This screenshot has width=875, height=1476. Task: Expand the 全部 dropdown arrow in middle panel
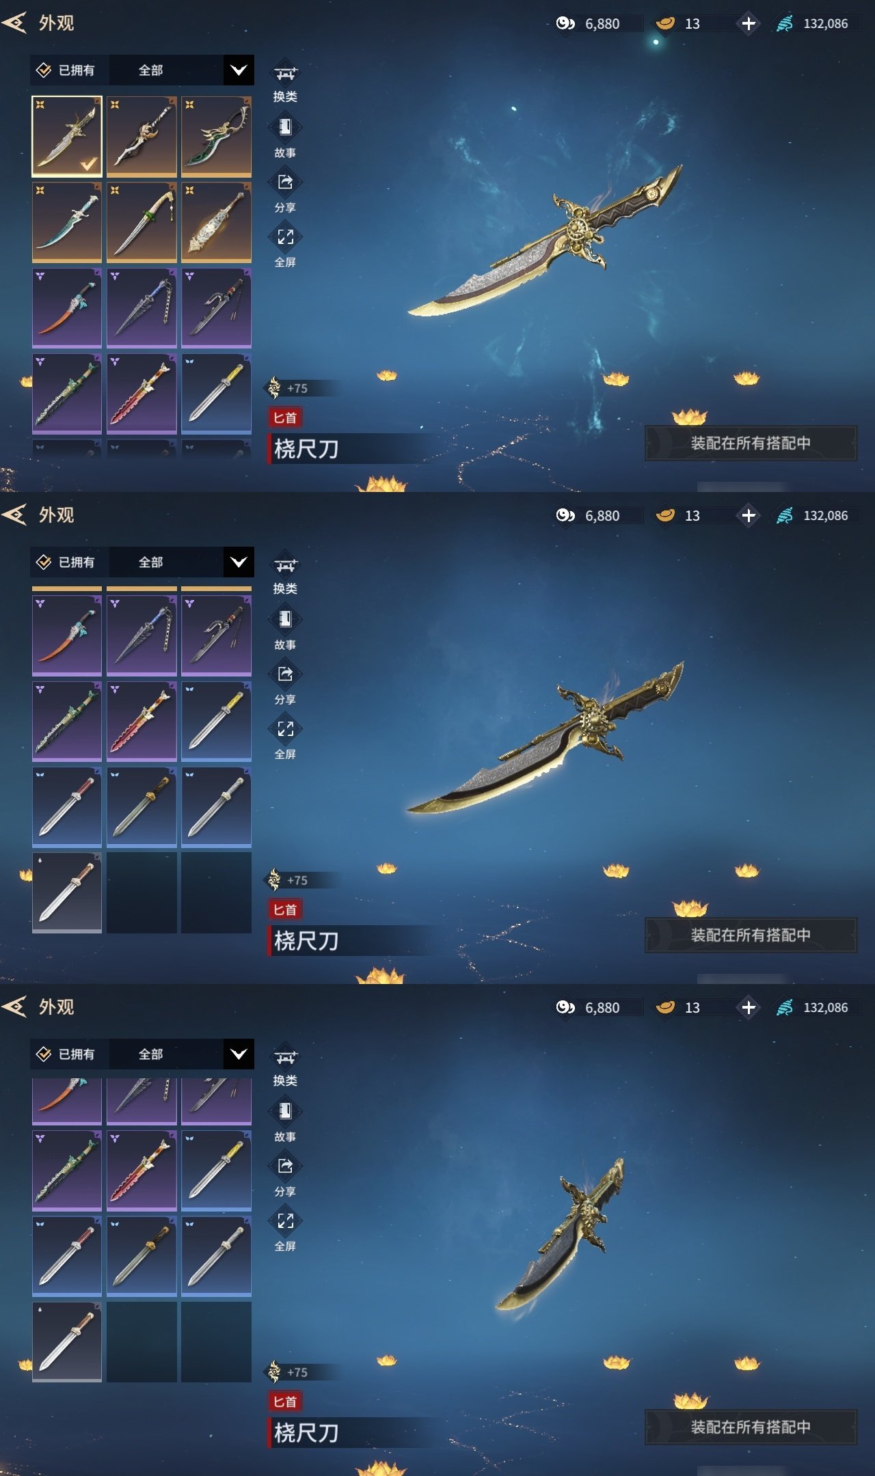click(239, 562)
